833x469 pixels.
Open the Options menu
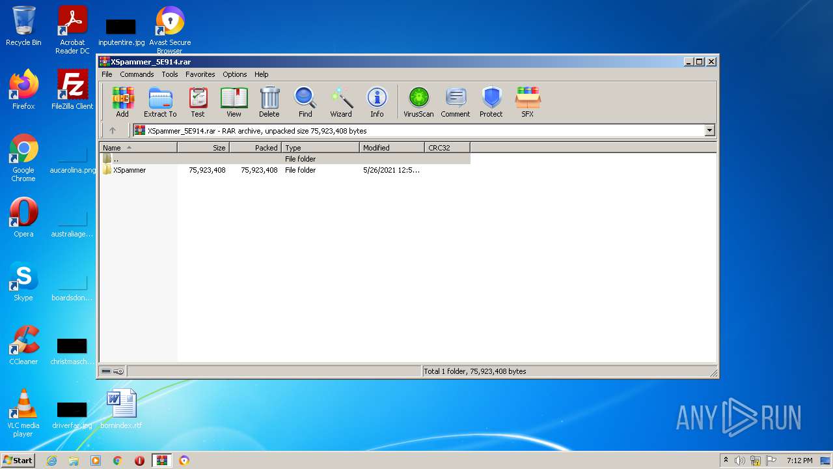coord(235,74)
